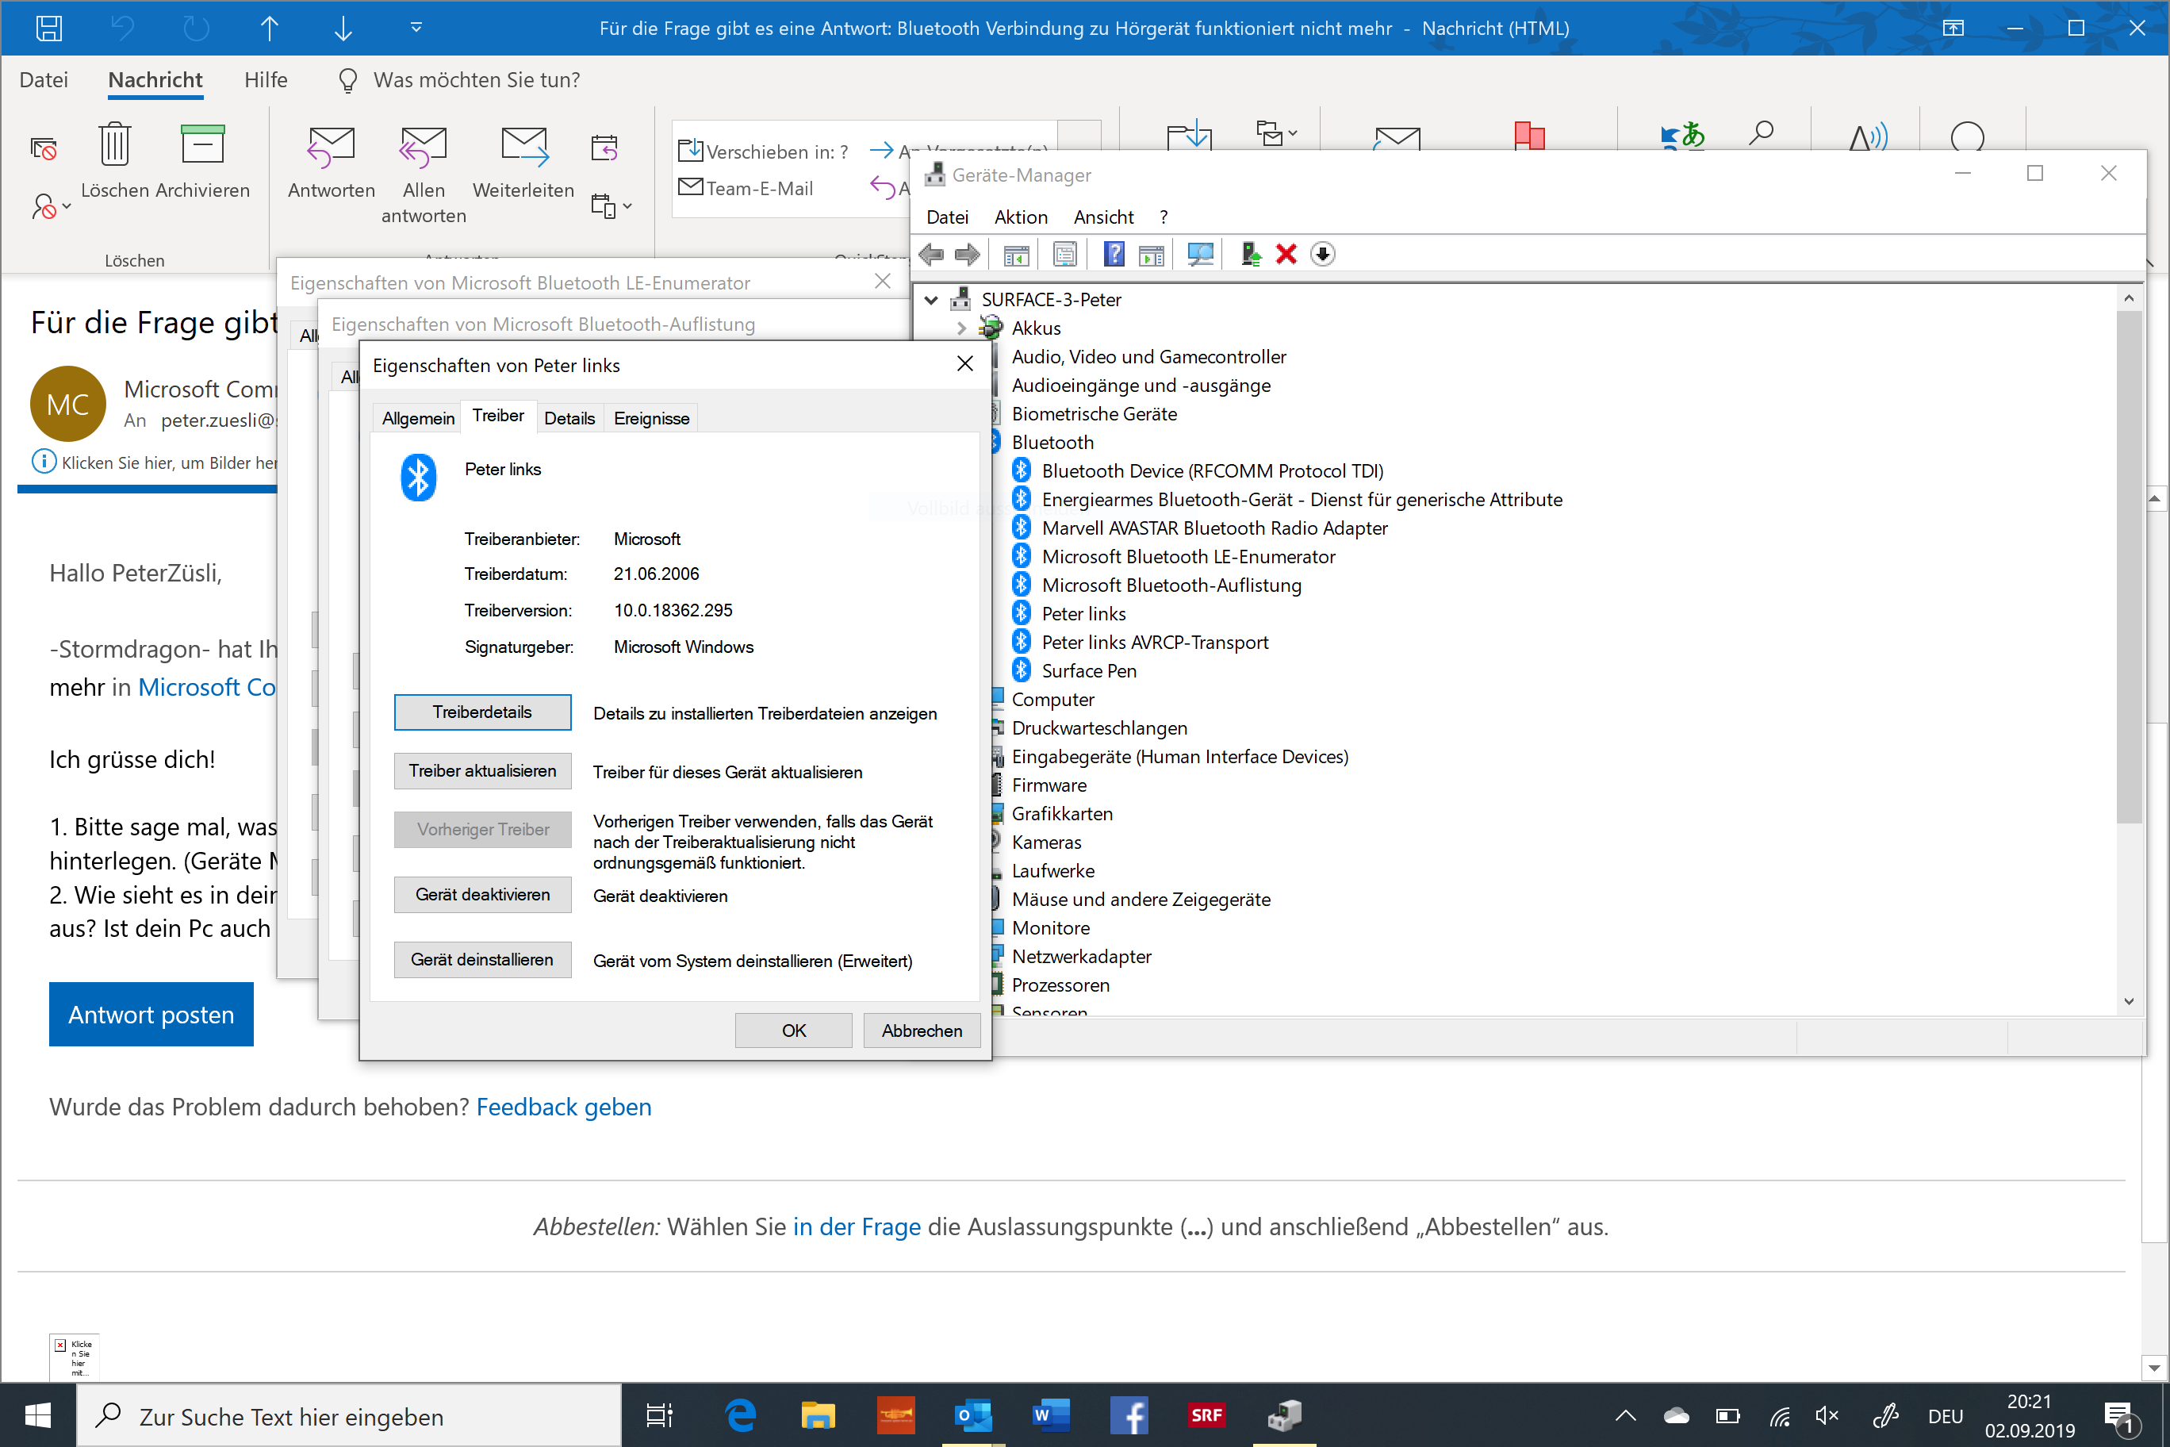
Task: Click the Gerät deaktivieren button
Action: point(481,894)
